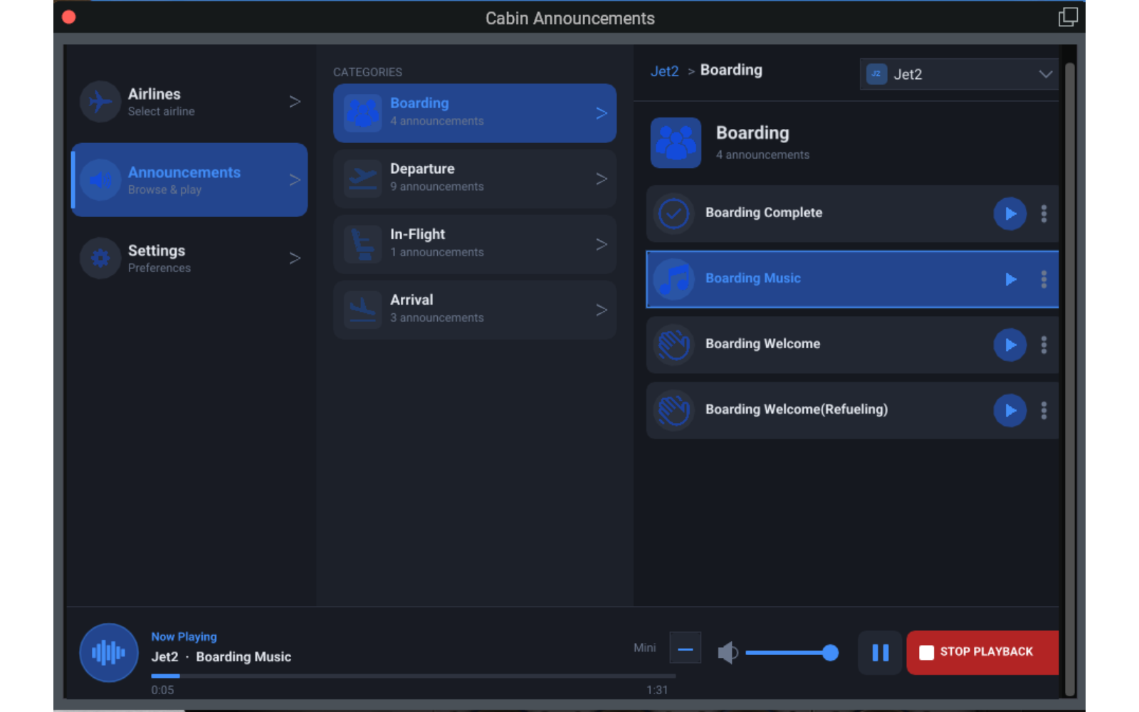Open the Settings menu item

(189, 258)
